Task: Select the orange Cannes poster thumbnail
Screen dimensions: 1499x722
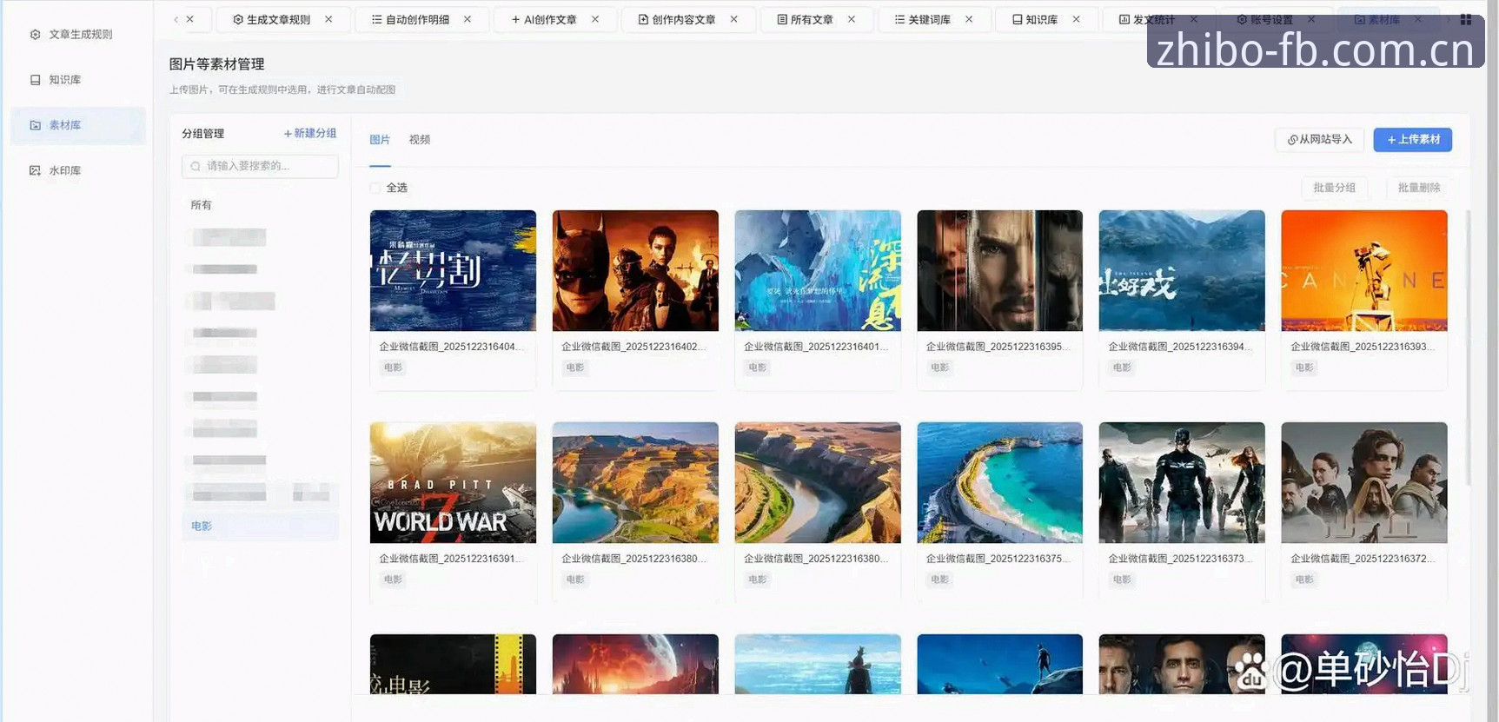Action: coord(1364,270)
